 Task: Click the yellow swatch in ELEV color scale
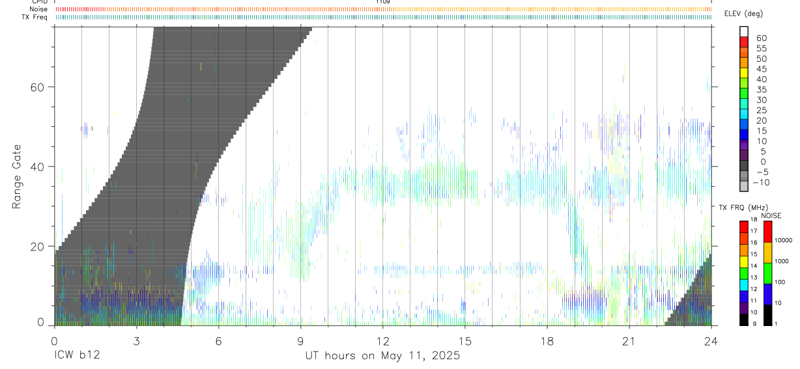[x=744, y=73]
